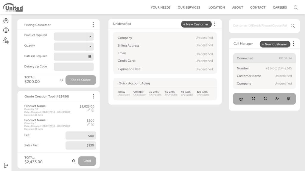The image size is (305, 171).
Task: Click the user profile icon in sidebar
Action: (6, 30)
